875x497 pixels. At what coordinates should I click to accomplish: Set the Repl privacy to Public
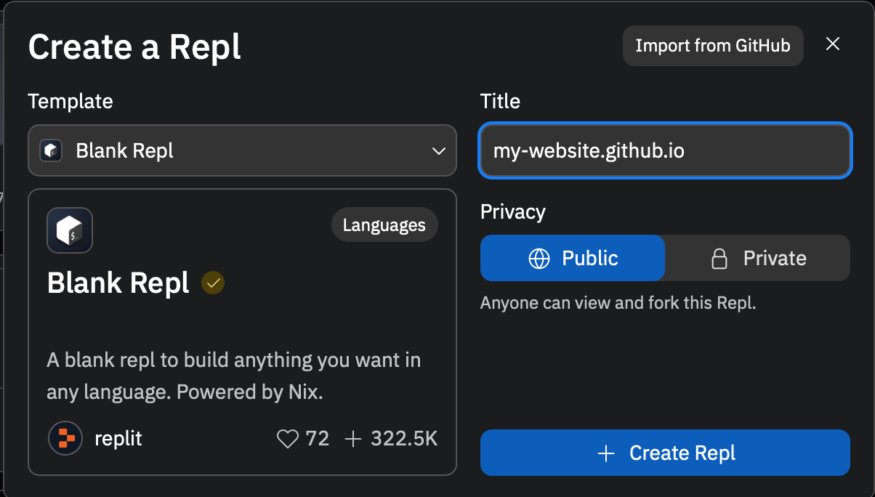[573, 258]
